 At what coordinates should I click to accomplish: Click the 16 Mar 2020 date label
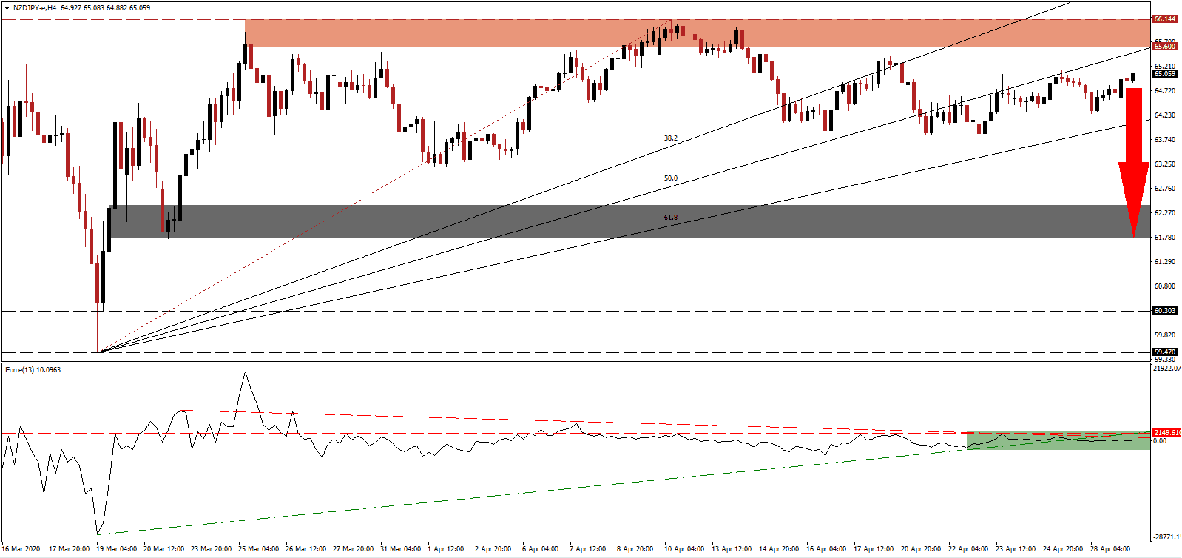(x=21, y=549)
